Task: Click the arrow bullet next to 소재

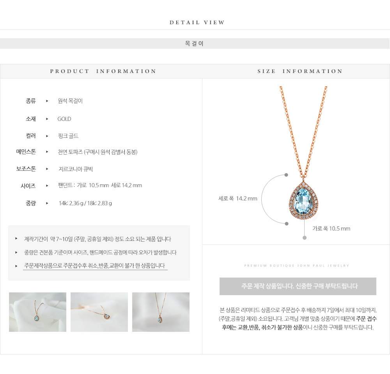Action: pos(47,119)
